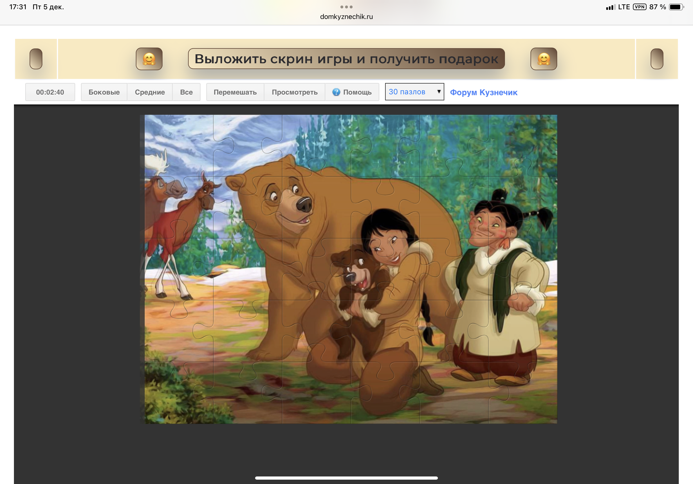Tap the blue question mark Help icon
This screenshot has width=693, height=484.
coord(336,92)
